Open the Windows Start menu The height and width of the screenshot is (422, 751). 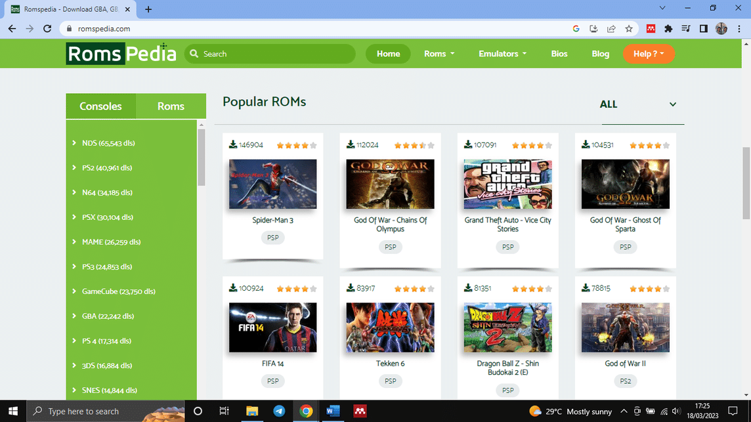[x=13, y=411]
